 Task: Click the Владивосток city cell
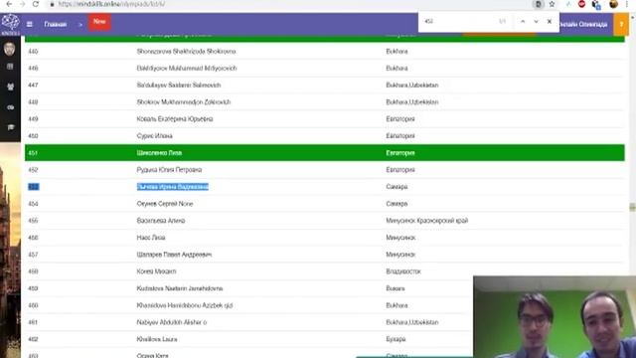coord(403,271)
